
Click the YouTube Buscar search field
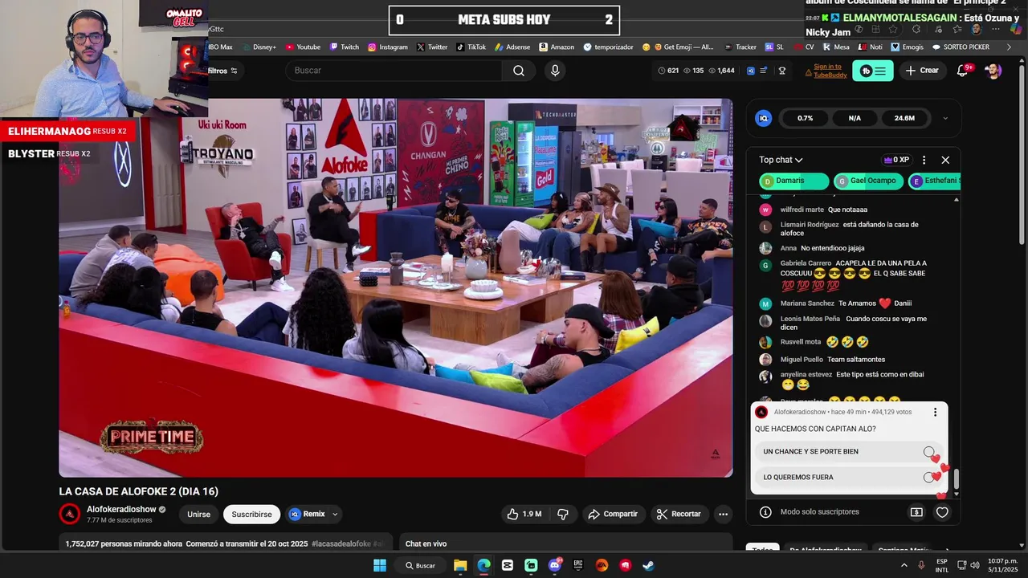click(394, 71)
